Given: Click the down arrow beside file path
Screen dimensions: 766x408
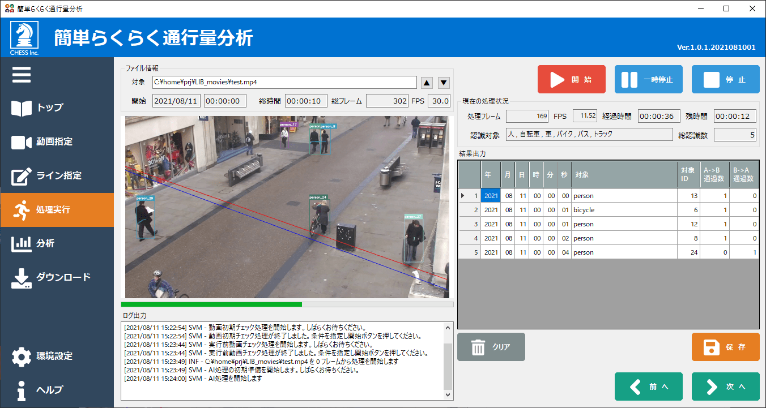Looking at the screenshot, I should (444, 83).
